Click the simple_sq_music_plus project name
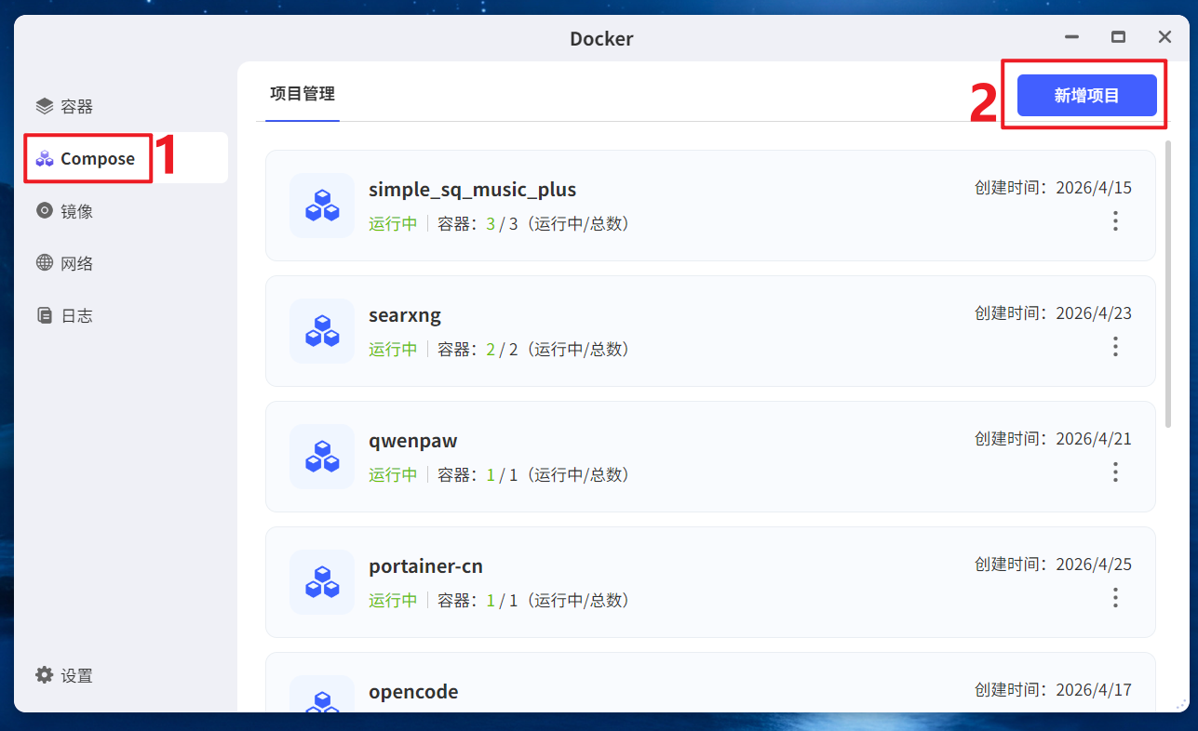1198x731 pixels. pyautogui.click(x=473, y=190)
